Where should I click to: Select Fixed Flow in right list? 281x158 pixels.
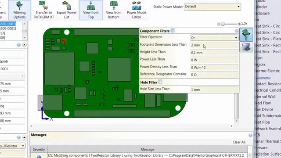(x=263, y=103)
